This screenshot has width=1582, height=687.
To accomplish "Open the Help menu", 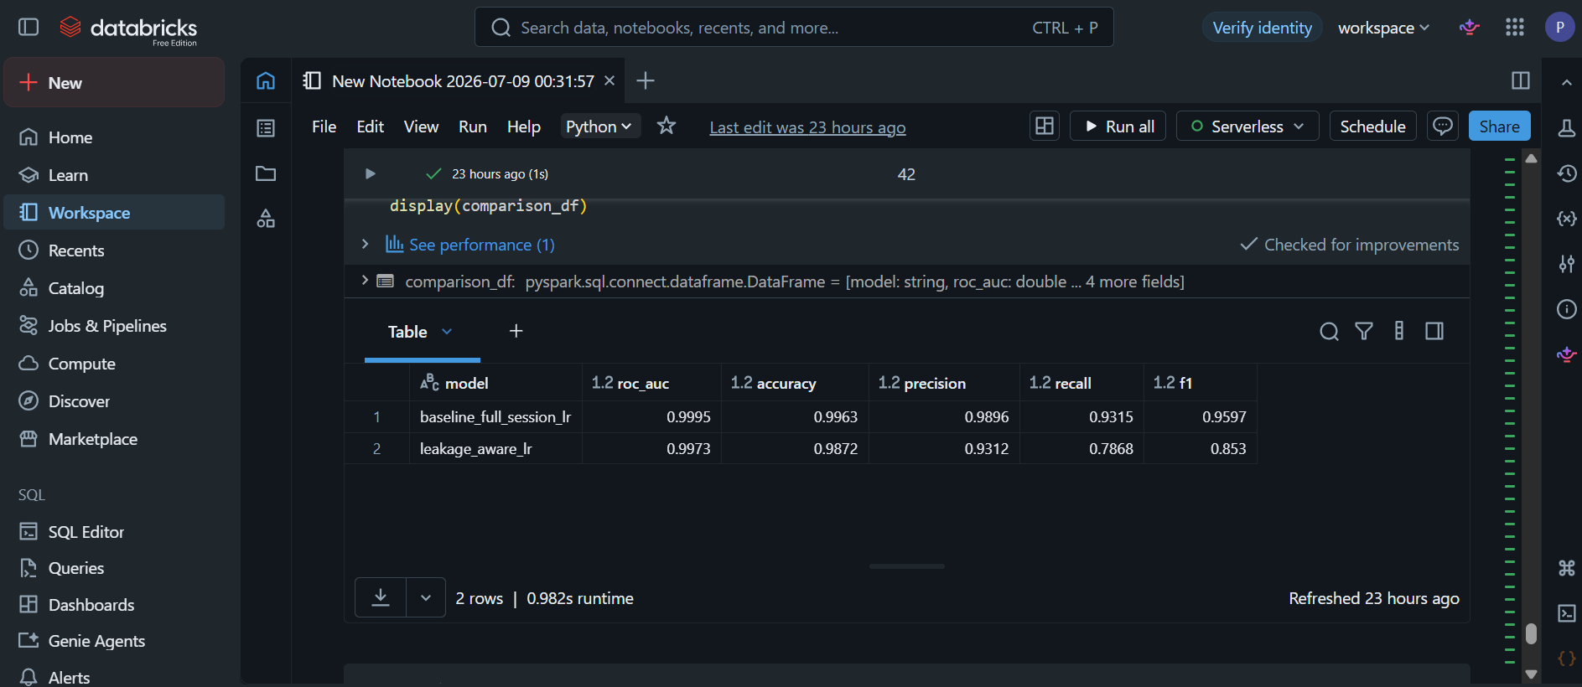I will [x=523, y=127].
